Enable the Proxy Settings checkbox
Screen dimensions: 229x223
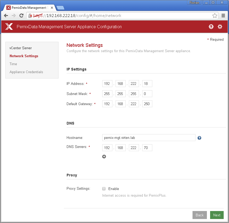pos(104,189)
